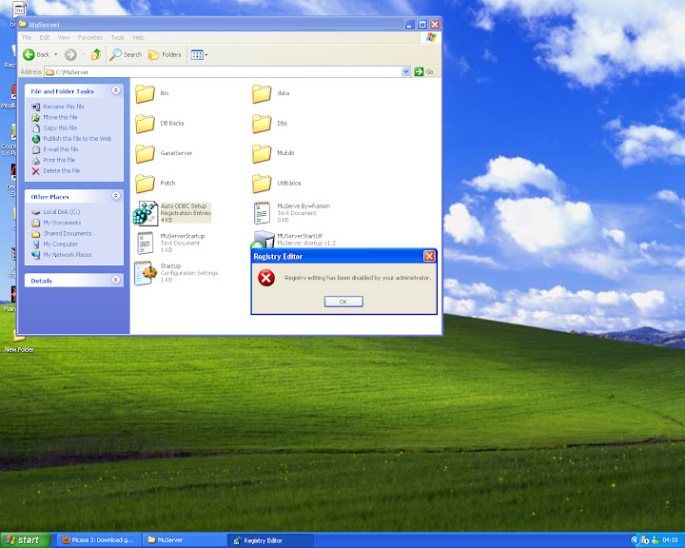Select the MuEdit folder icon
Image resolution: width=685 pixels, height=548 pixels.
(x=262, y=153)
